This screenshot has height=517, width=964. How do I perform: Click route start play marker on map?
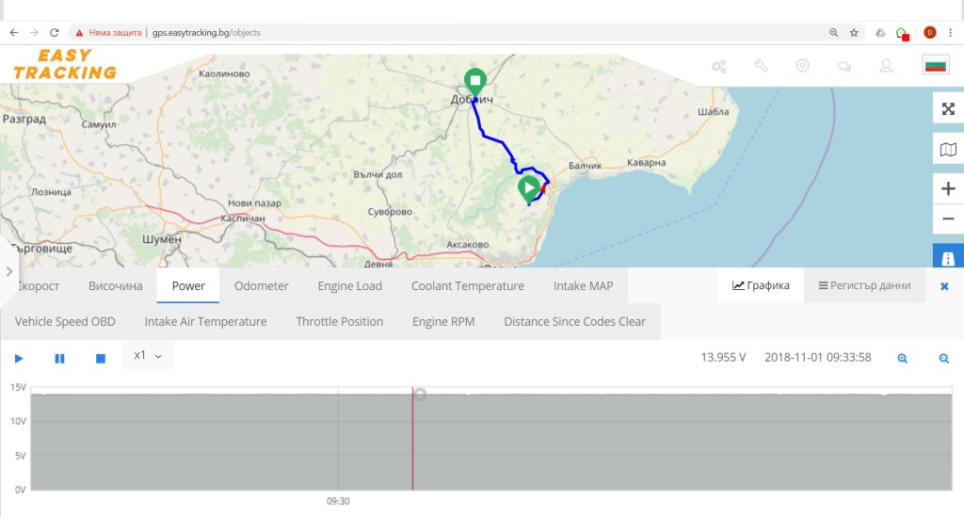click(x=529, y=188)
